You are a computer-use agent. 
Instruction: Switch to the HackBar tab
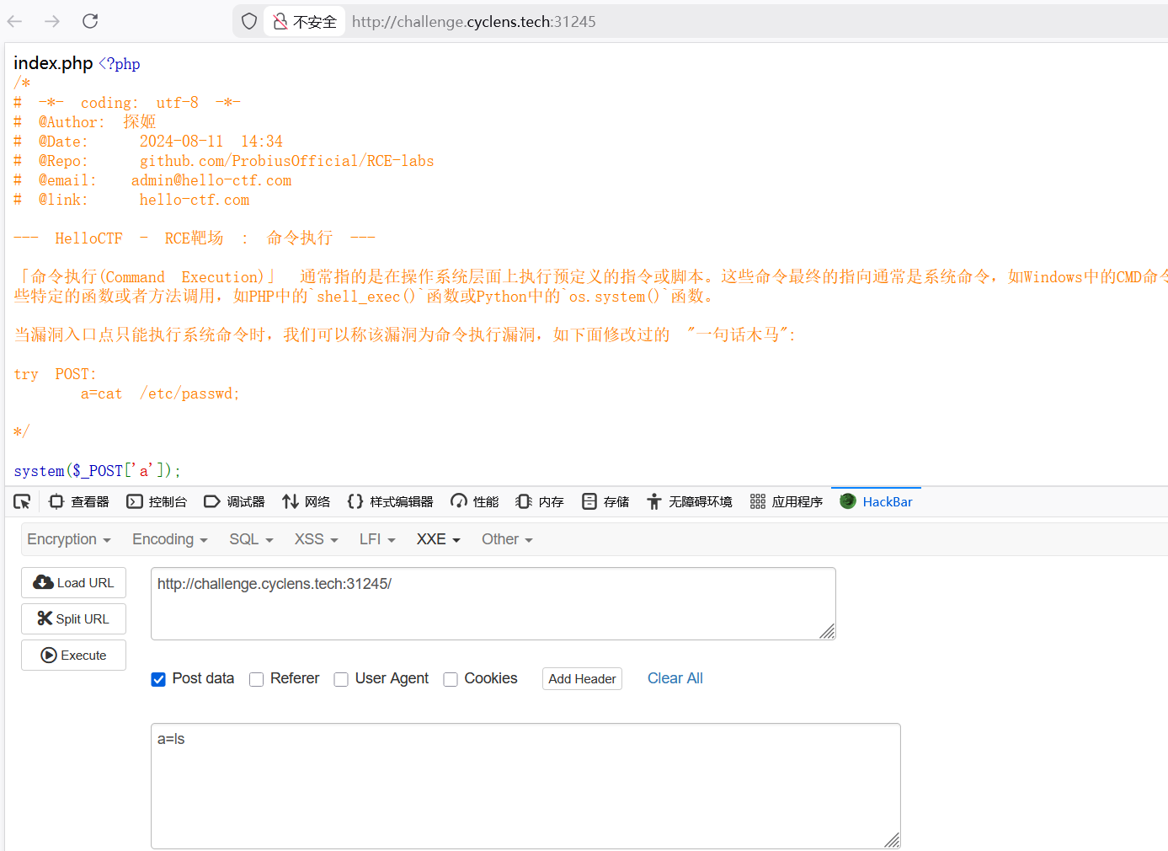pyautogui.click(x=876, y=502)
